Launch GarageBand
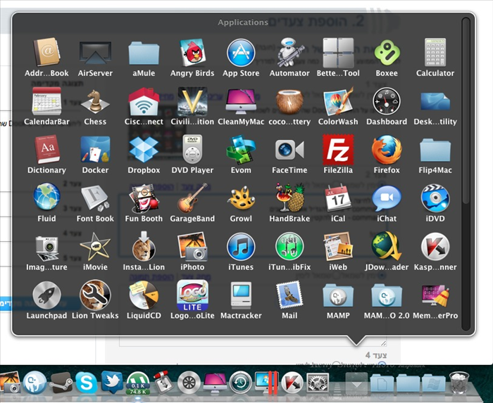This screenshot has width=493, height=403. click(192, 198)
